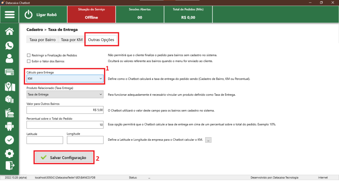Open the gear settings sidebar icon
339x181 pixels.
(10, 153)
